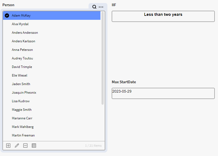
Task: Click the table grid icon
Action: tap(34, 146)
